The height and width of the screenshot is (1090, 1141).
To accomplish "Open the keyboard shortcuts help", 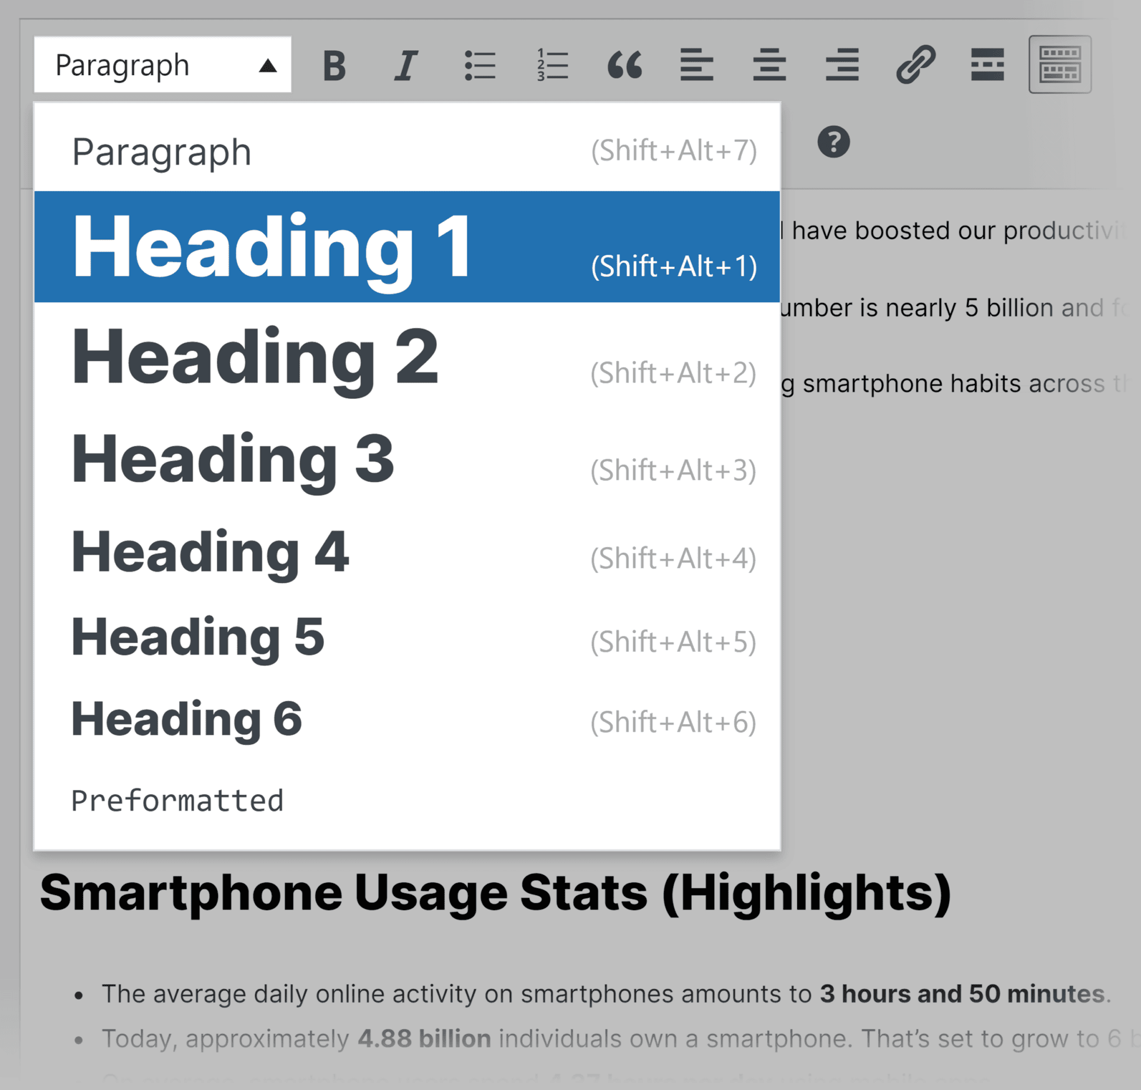I will (833, 141).
